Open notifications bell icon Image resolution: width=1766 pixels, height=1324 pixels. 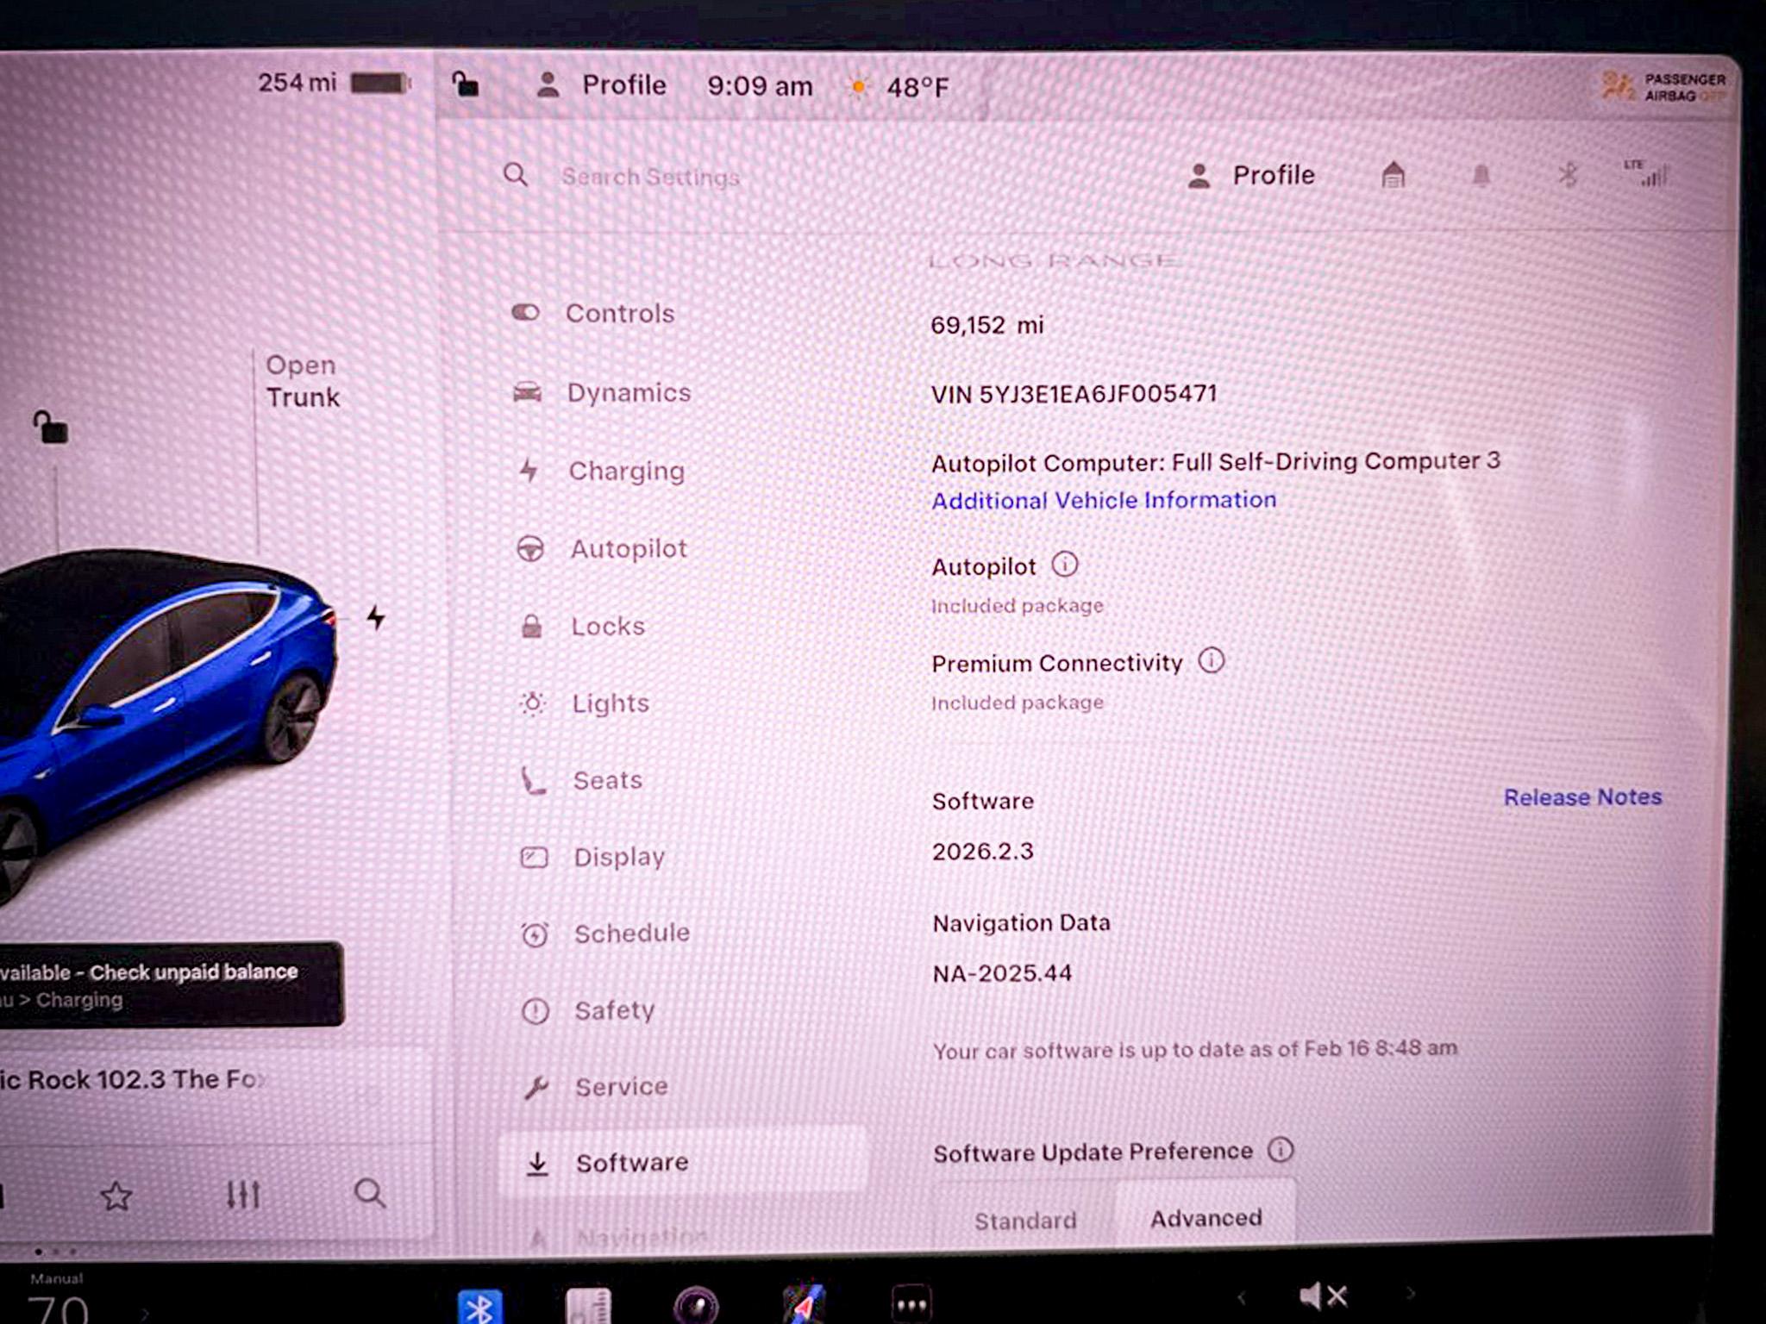pyautogui.click(x=1481, y=176)
